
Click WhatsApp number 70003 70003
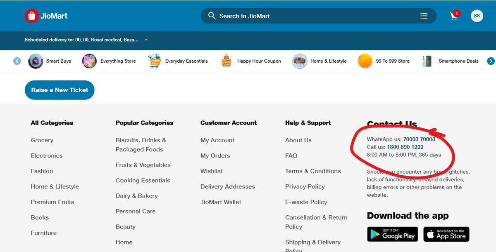click(x=419, y=139)
